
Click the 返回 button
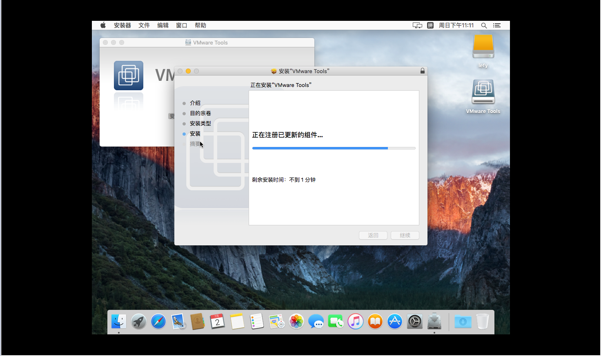[373, 236]
